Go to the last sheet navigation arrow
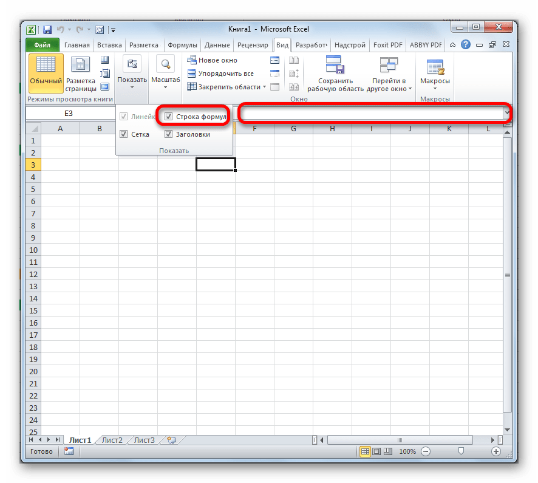Viewport: 538px width, 483px height. click(57, 440)
